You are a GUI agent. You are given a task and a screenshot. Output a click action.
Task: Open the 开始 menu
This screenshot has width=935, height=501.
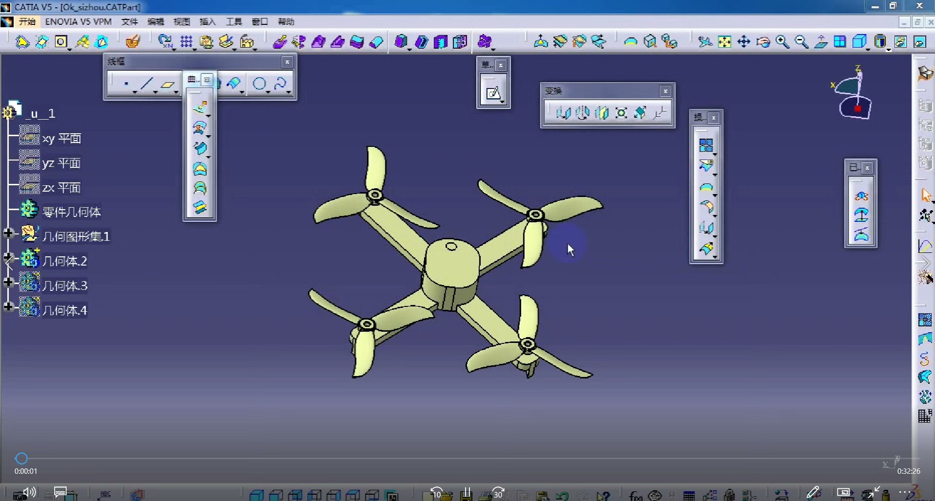tap(27, 22)
